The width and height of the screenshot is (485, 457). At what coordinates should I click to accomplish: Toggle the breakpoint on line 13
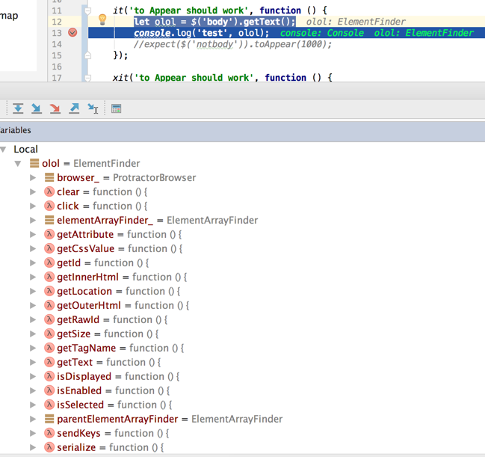tap(72, 33)
